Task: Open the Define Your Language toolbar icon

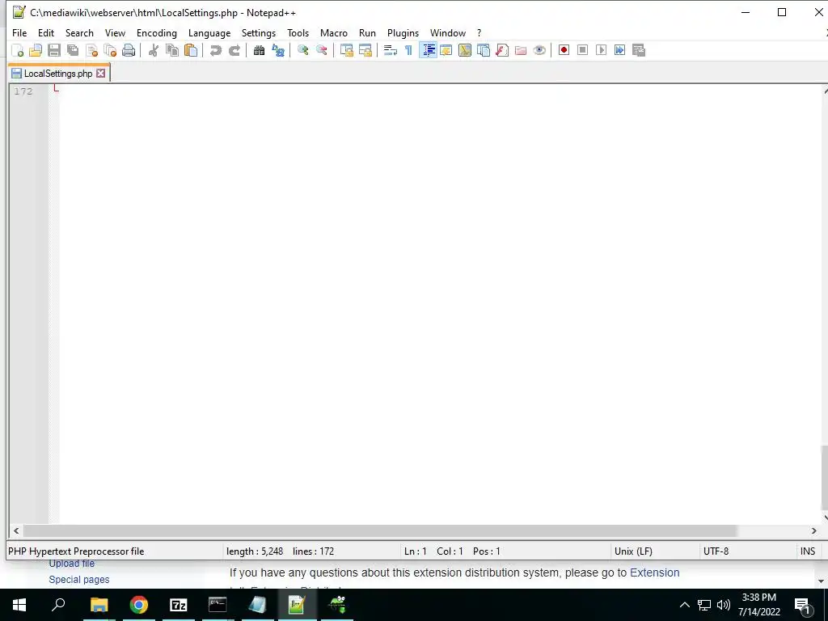Action: pos(446,50)
